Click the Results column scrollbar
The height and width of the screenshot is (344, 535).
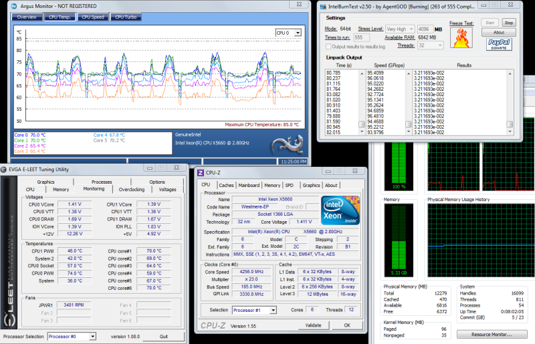click(x=510, y=103)
